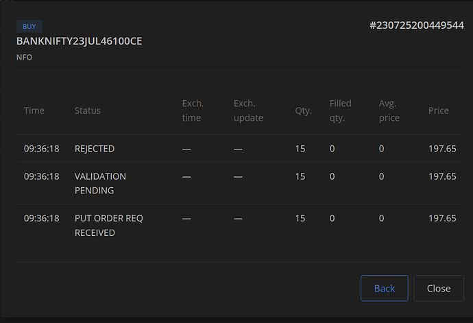Click BANKNIFTY23JUL46100CE instrument name
Viewport: 473px width, 323px height.
pos(79,41)
